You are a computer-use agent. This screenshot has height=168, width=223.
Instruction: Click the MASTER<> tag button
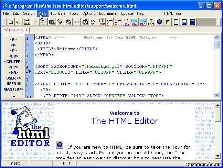tap(13, 89)
